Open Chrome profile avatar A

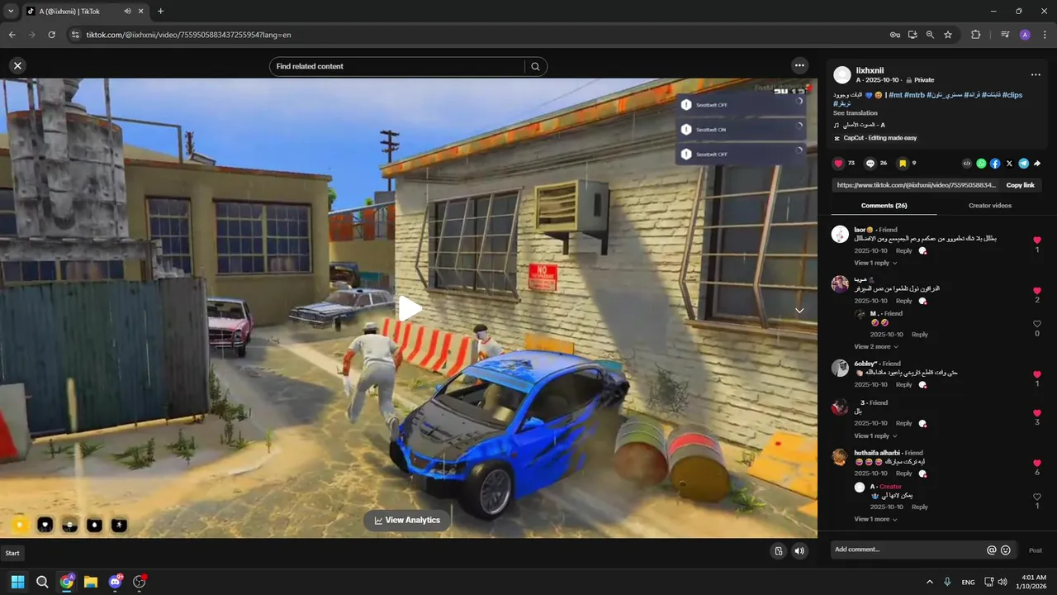(x=1025, y=35)
